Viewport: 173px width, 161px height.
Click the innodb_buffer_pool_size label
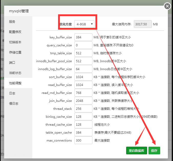point(54,61)
